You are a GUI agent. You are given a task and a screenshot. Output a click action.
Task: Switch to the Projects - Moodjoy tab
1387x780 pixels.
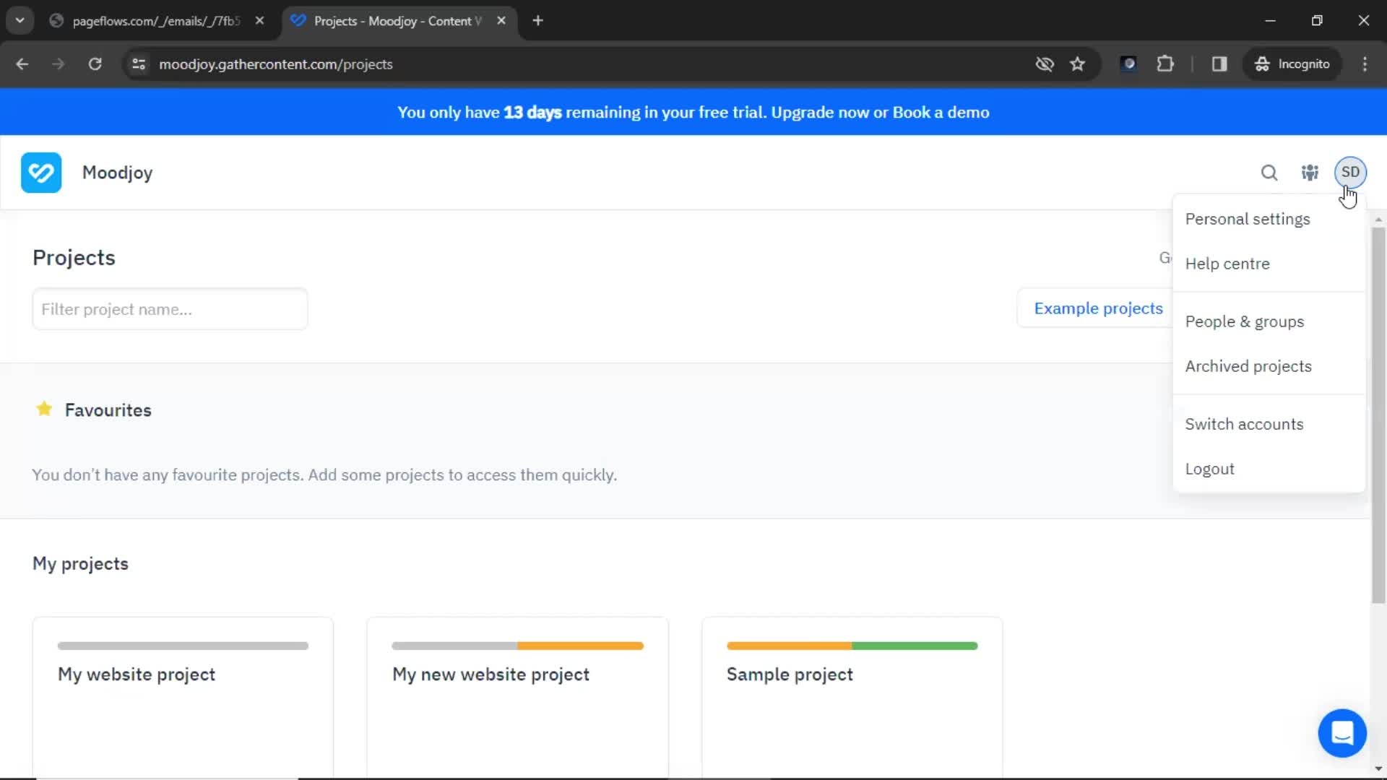coord(397,21)
